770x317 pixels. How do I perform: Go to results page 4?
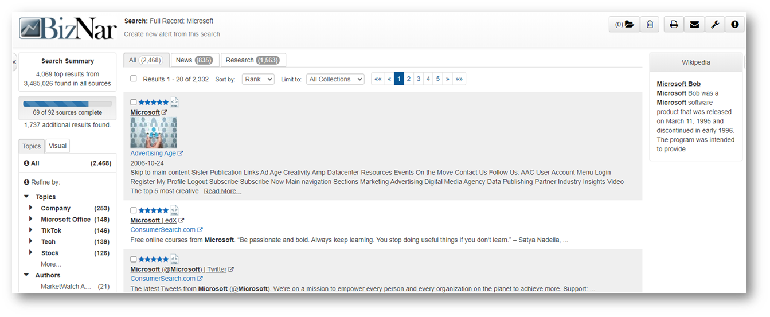coord(428,79)
